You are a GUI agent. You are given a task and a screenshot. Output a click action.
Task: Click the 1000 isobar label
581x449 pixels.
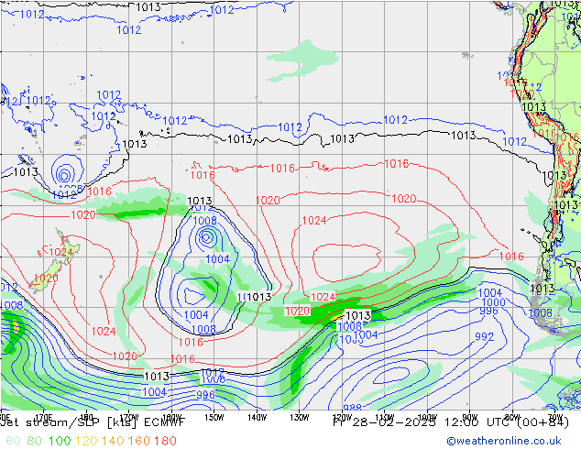point(493,301)
